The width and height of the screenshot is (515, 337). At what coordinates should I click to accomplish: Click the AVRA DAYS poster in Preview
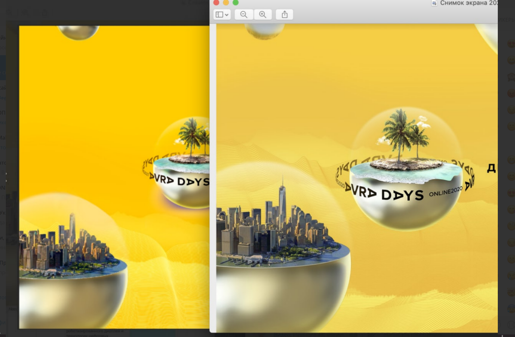(x=357, y=178)
